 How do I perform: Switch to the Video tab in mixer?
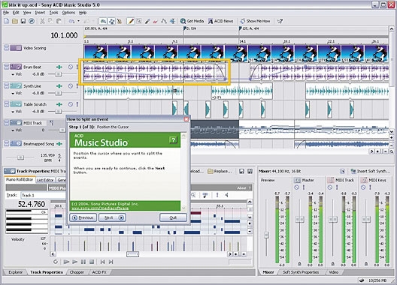click(x=333, y=272)
